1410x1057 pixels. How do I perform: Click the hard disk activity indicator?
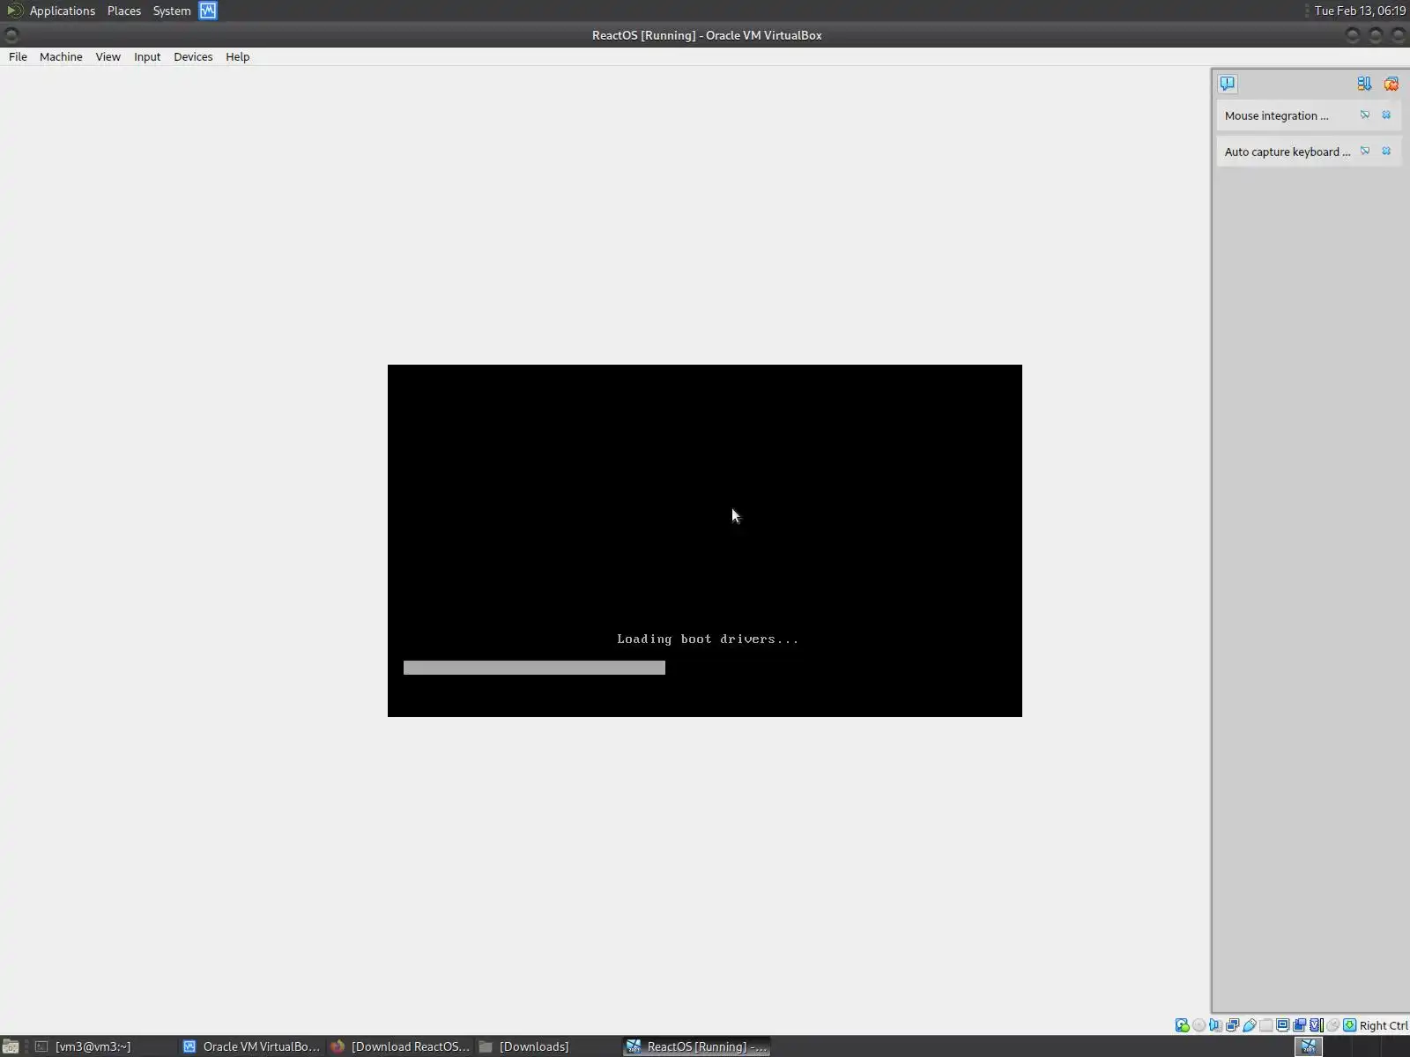click(x=1183, y=1025)
